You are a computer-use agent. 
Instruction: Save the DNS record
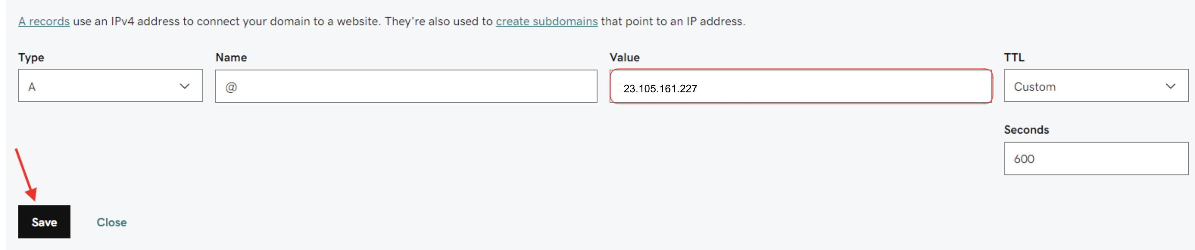click(44, 222)
